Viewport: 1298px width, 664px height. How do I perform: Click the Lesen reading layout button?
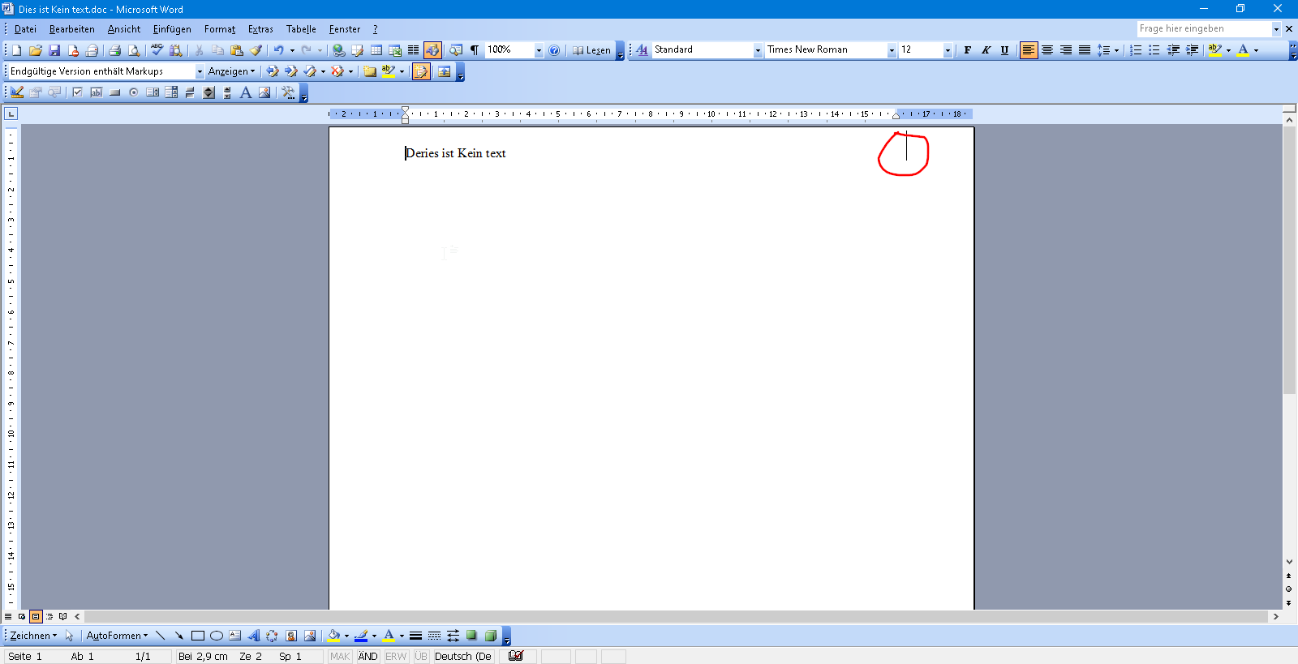point(591,50)
